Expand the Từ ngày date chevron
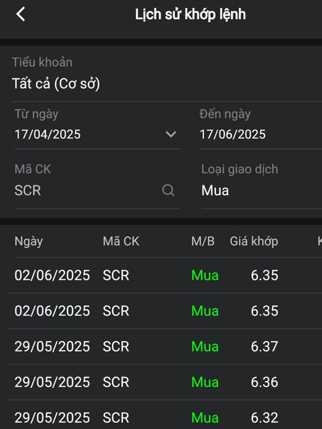 point(171,134)
